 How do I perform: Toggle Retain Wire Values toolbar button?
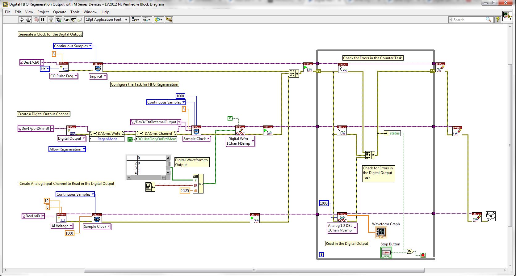59,19
